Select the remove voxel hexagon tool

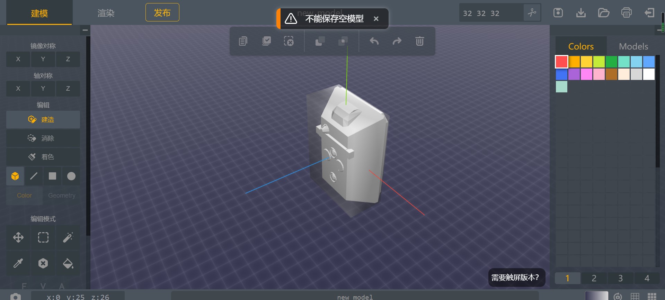[x=43, y=263]
